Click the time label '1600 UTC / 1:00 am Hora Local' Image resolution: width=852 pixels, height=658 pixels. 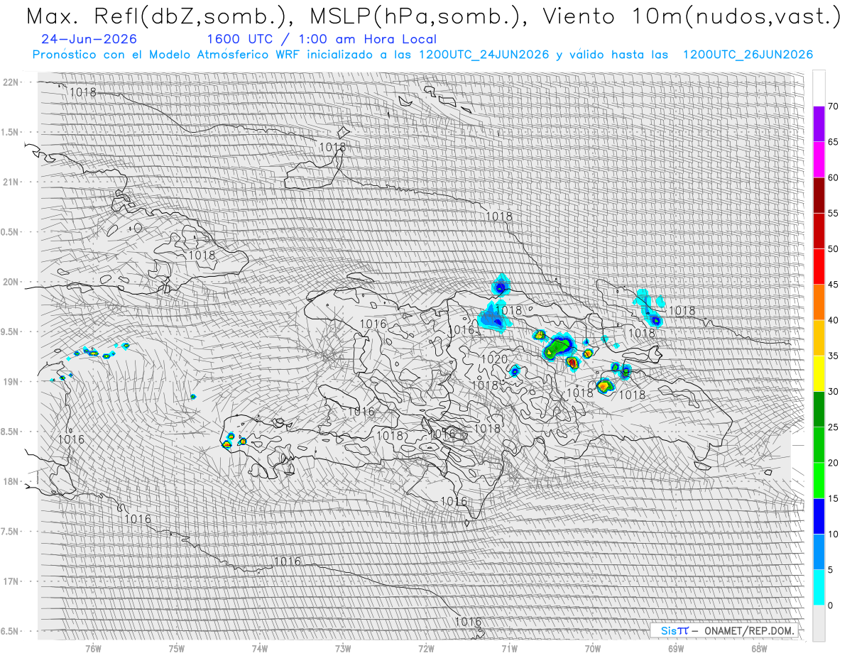322,40
